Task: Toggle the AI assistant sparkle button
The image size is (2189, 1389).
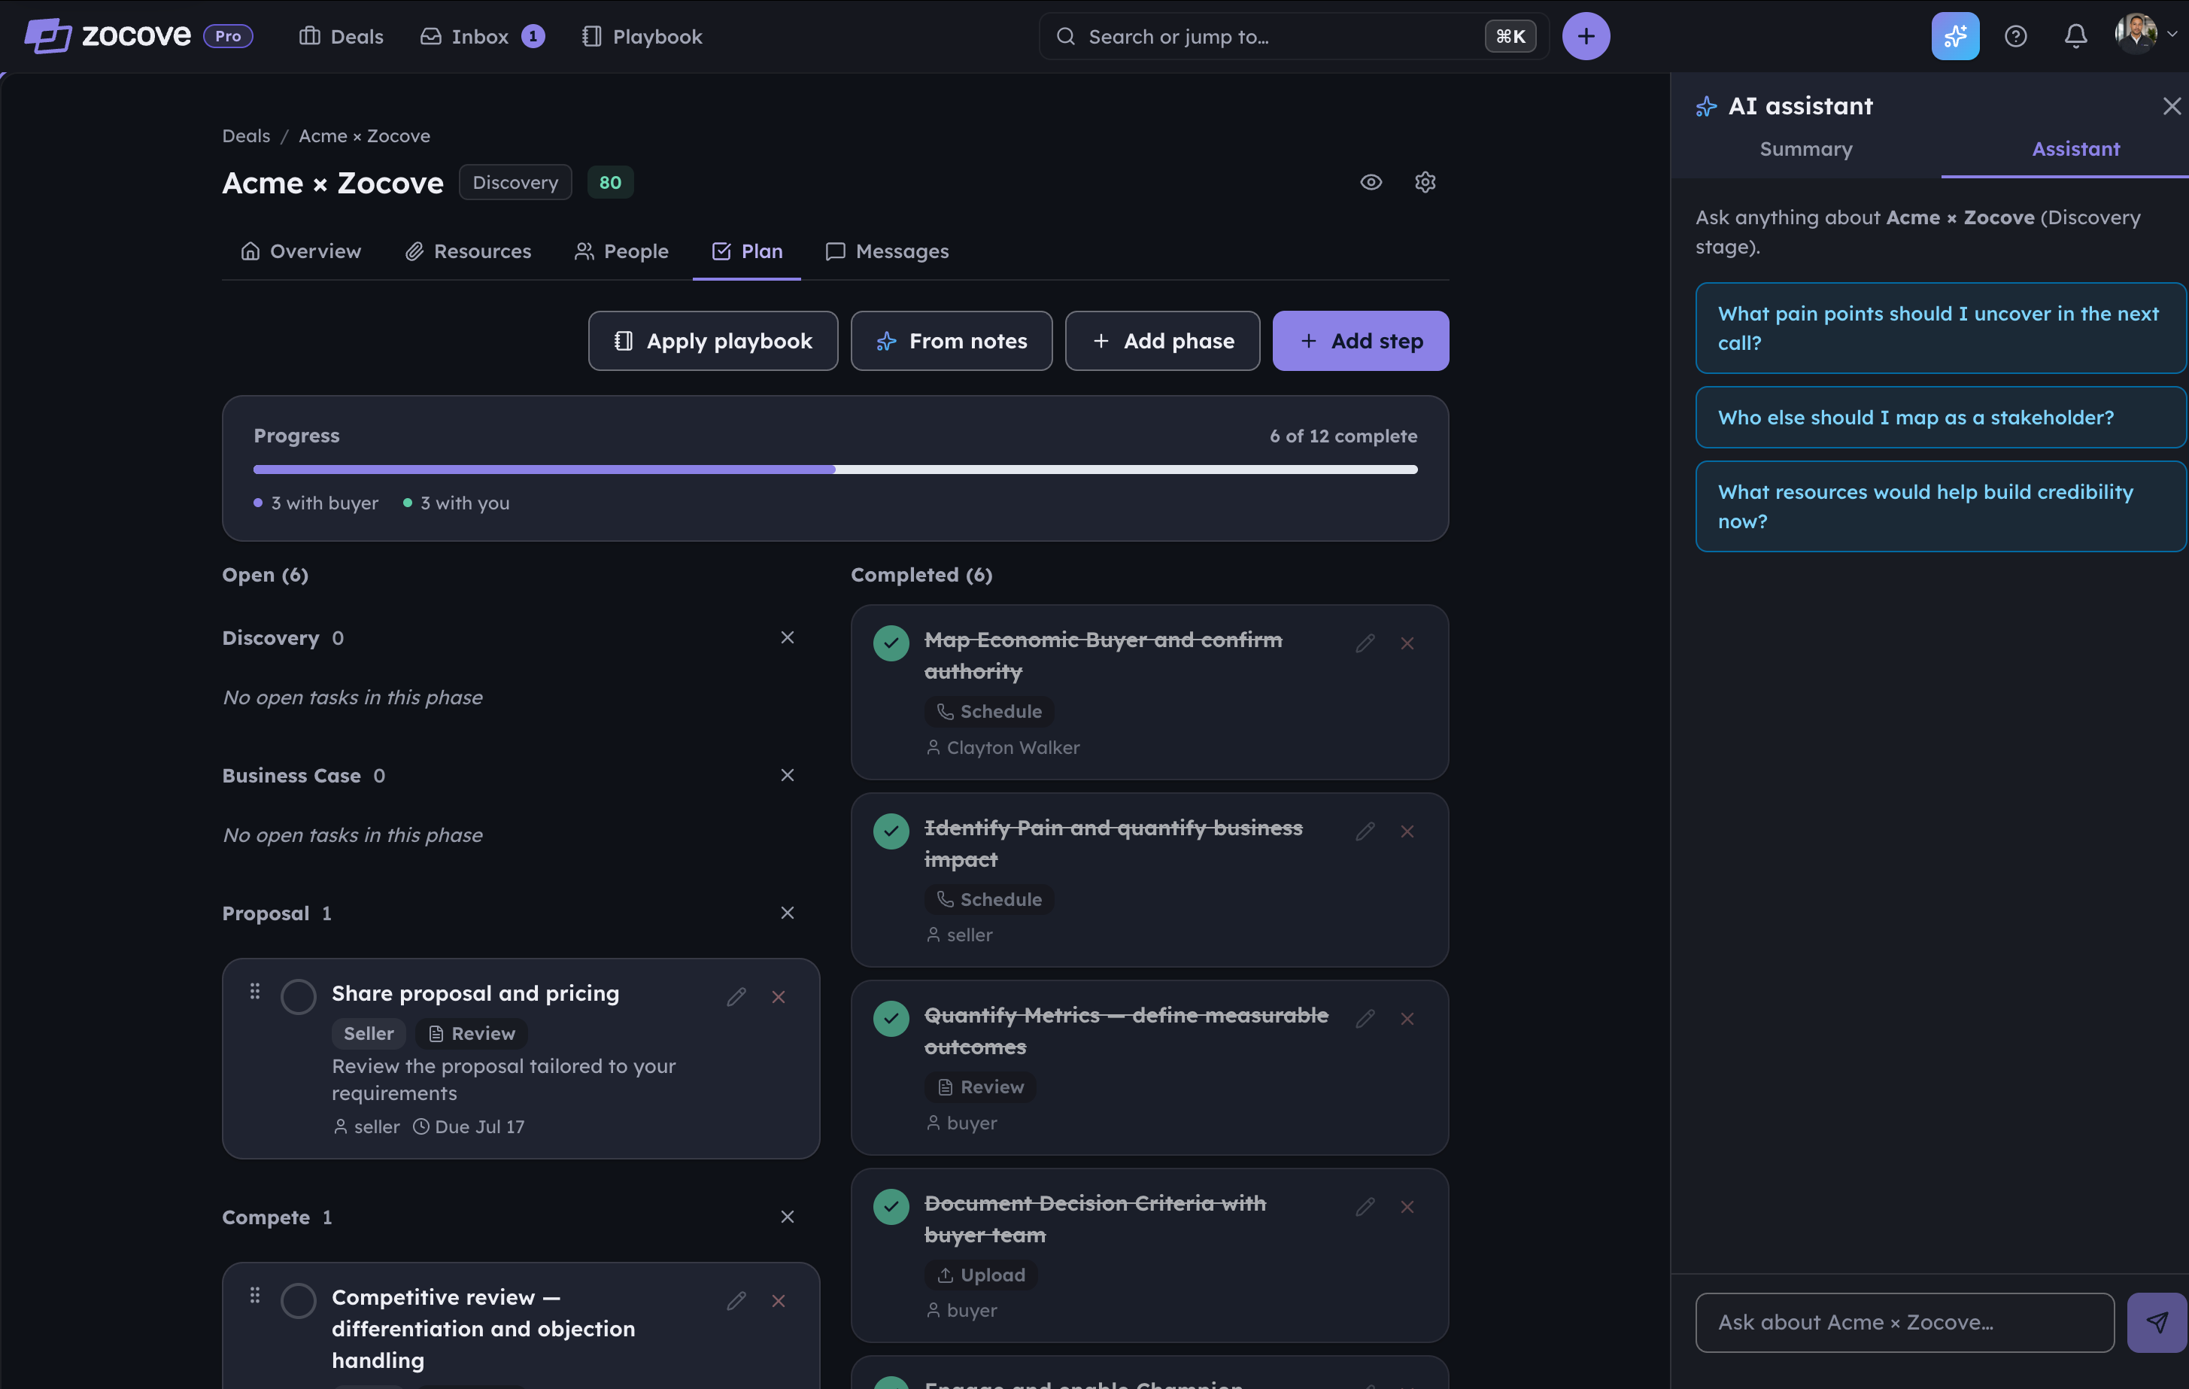Action: [x=1954, y=36]
